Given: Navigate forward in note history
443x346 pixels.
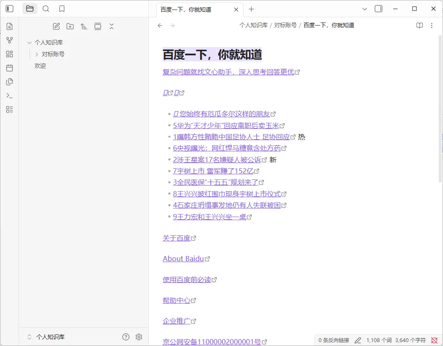Looking at the screenshot, I should [x=172, y=26].
